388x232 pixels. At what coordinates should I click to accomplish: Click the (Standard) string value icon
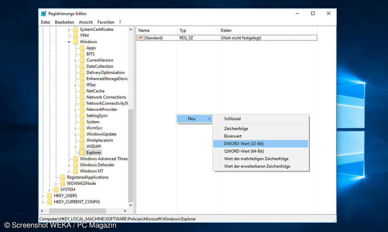pyautogui.click(x=140, y=38)
